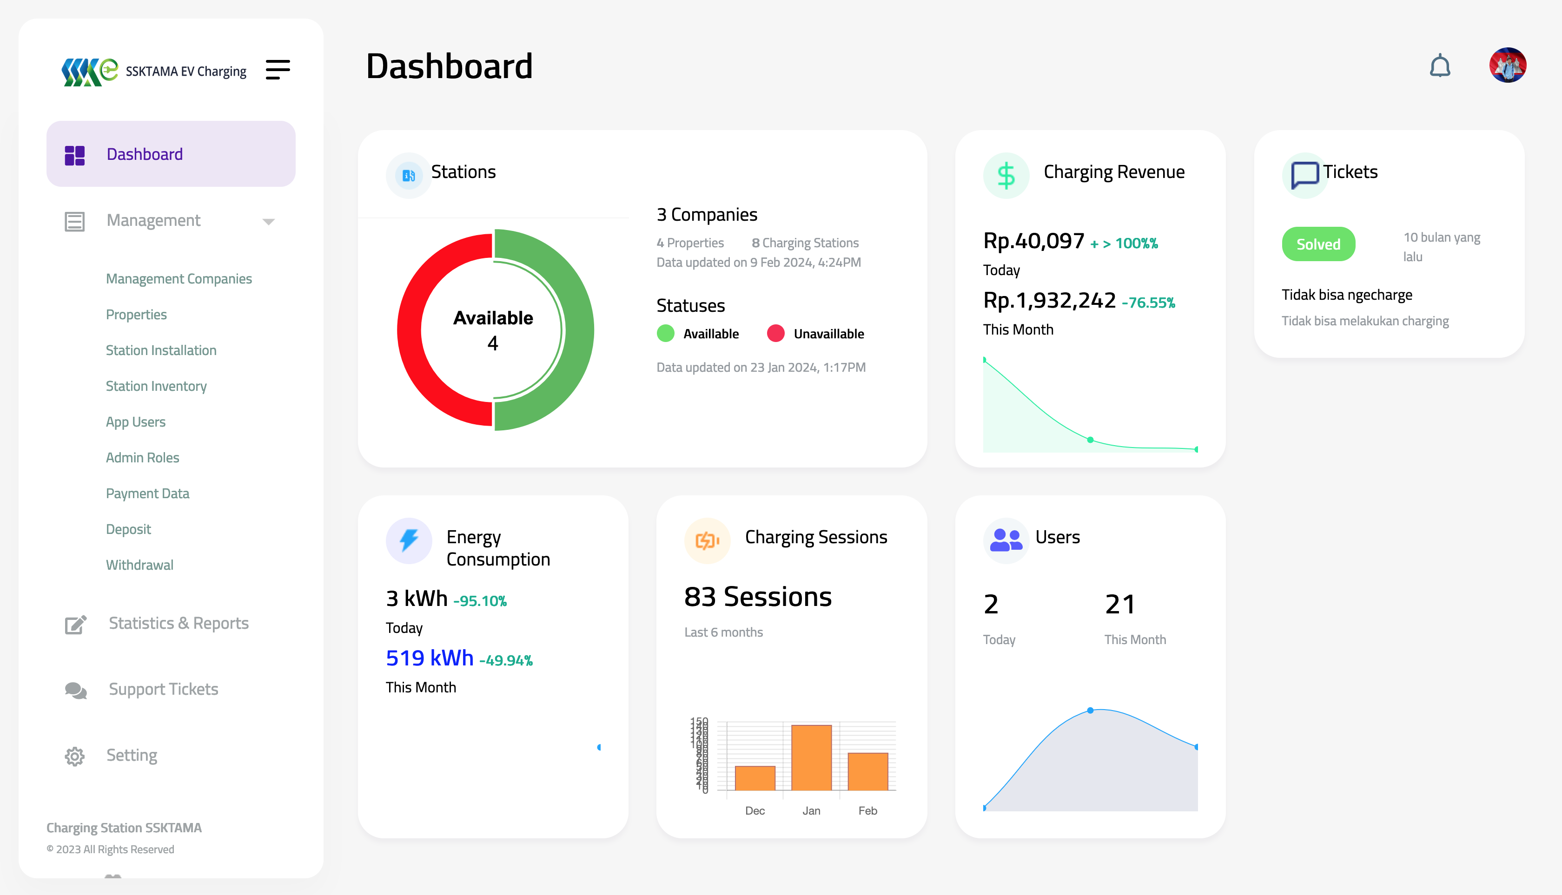Open Support Tickets section

tap(164, 689)
